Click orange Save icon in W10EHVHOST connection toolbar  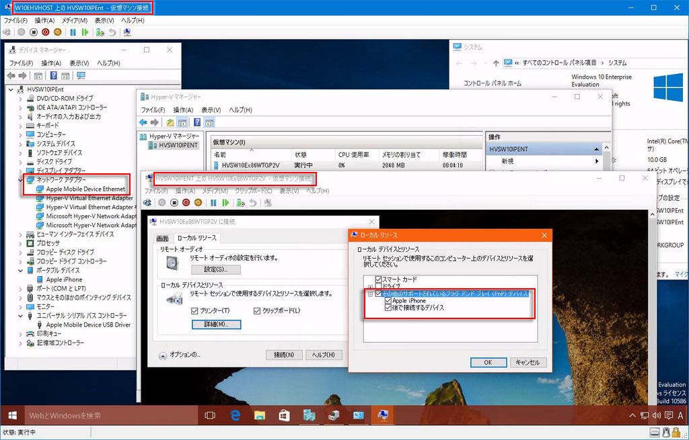[x=58, y=32]
